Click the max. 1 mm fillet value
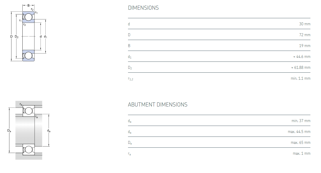The width and height of the screenshot is (321, 173). click(x=301, y=153)
